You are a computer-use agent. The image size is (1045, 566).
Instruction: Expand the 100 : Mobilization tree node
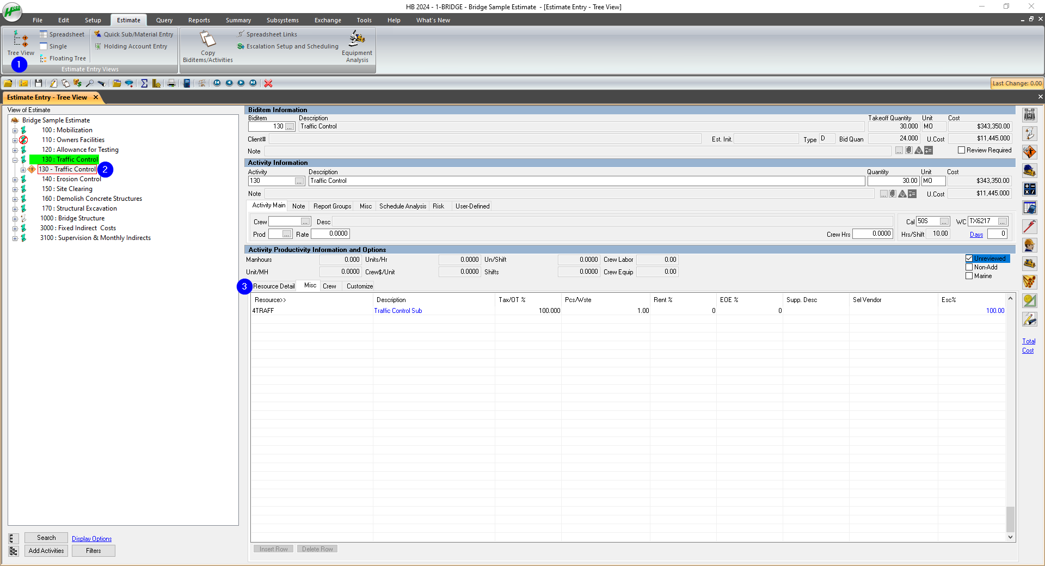[15, 131]
